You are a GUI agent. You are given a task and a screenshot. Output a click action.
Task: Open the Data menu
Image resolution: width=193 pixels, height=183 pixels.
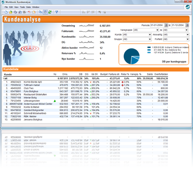pos(28,7)
